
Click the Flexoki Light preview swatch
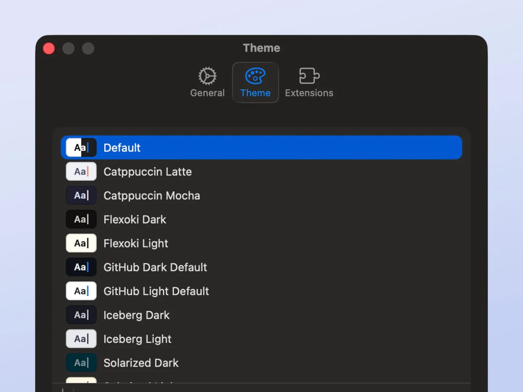pyautogui.click(x=81, y=243)
